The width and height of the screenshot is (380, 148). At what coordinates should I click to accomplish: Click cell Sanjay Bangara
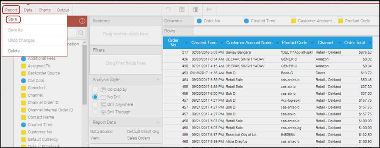(238, 52)
